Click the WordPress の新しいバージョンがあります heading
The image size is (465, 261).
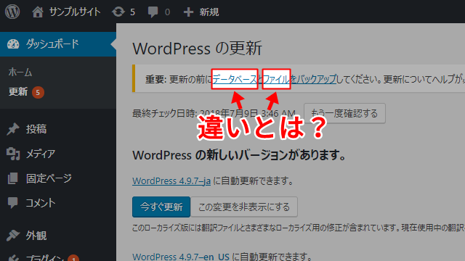(239, 155)
